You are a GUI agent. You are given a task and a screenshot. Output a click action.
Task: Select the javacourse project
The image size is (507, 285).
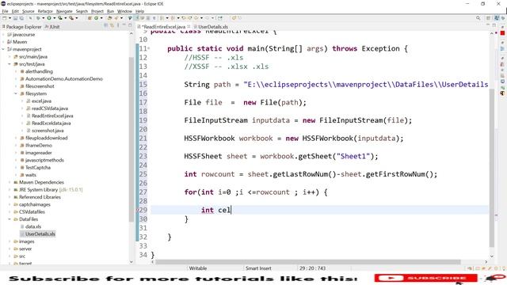[x=24, y=35]
